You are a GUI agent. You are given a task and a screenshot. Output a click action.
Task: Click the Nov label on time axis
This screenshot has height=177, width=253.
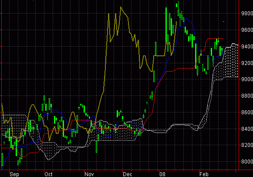click(x=89, y=174)
